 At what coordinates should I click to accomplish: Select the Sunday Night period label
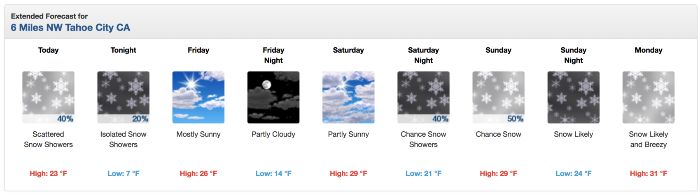coord(574,55)
